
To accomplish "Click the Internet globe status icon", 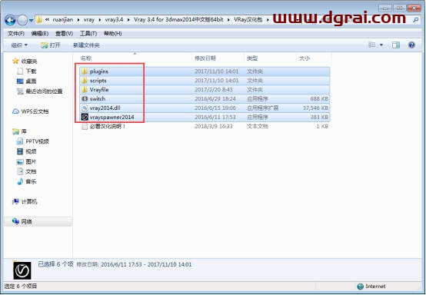I will pyautogui.click(x=360, y=287).
